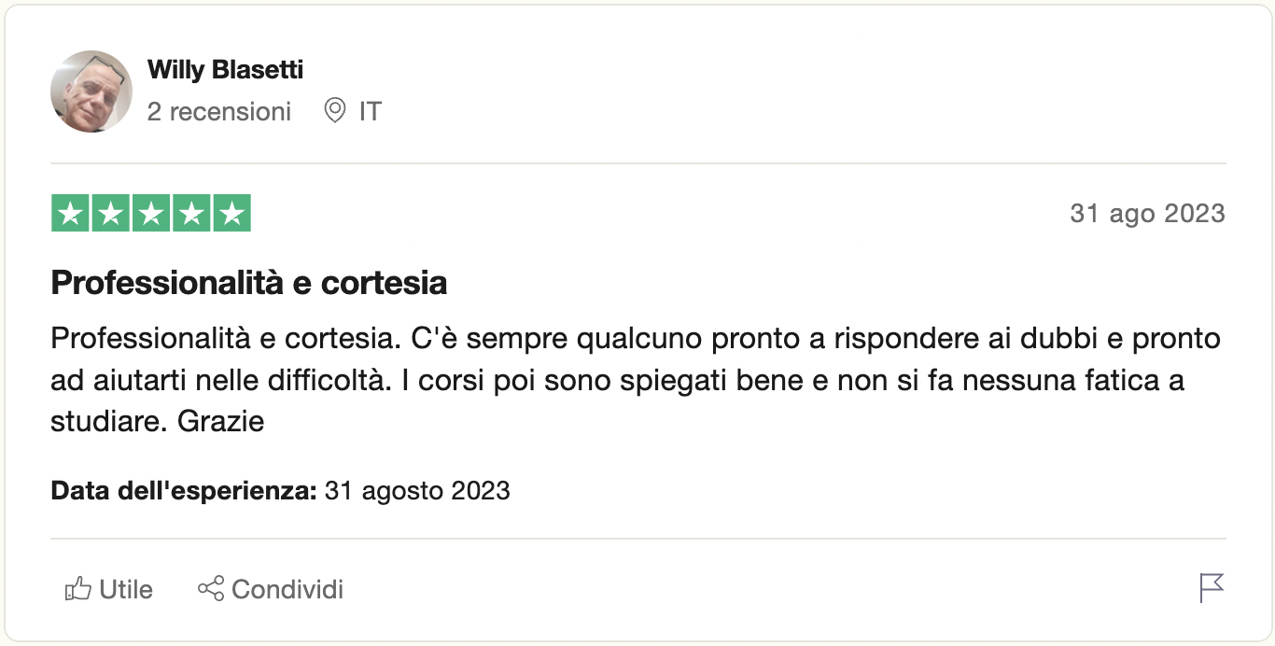
Task: Open Willy Blasetti's reviewer name link
Action: (x=225, y=70)
